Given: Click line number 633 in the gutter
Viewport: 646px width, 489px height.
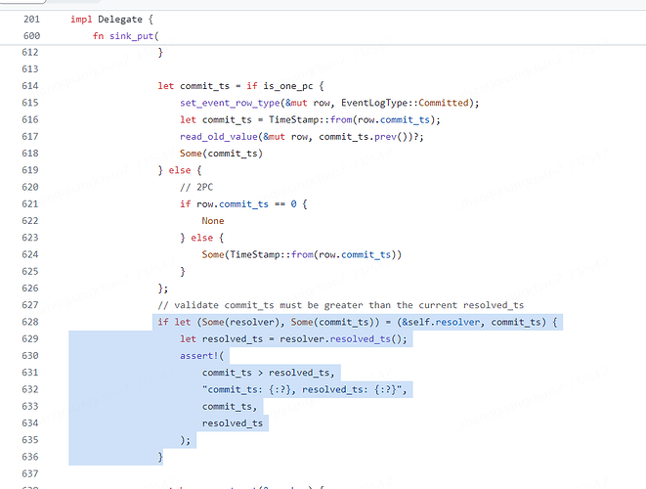Looking at the screenshot, I should pos(30,406).
